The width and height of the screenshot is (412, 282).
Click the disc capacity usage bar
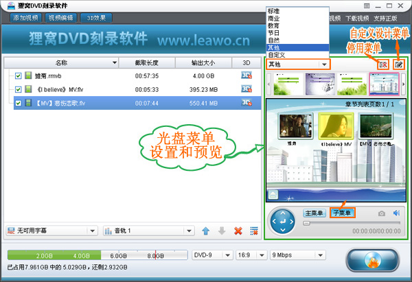coord(98,255)
